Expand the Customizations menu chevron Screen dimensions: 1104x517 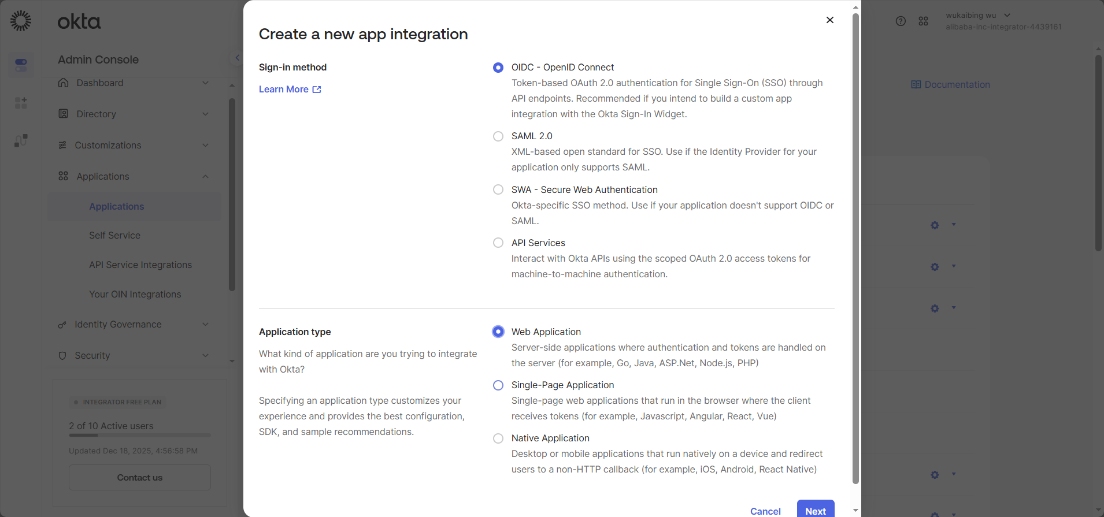click(205, 145)
